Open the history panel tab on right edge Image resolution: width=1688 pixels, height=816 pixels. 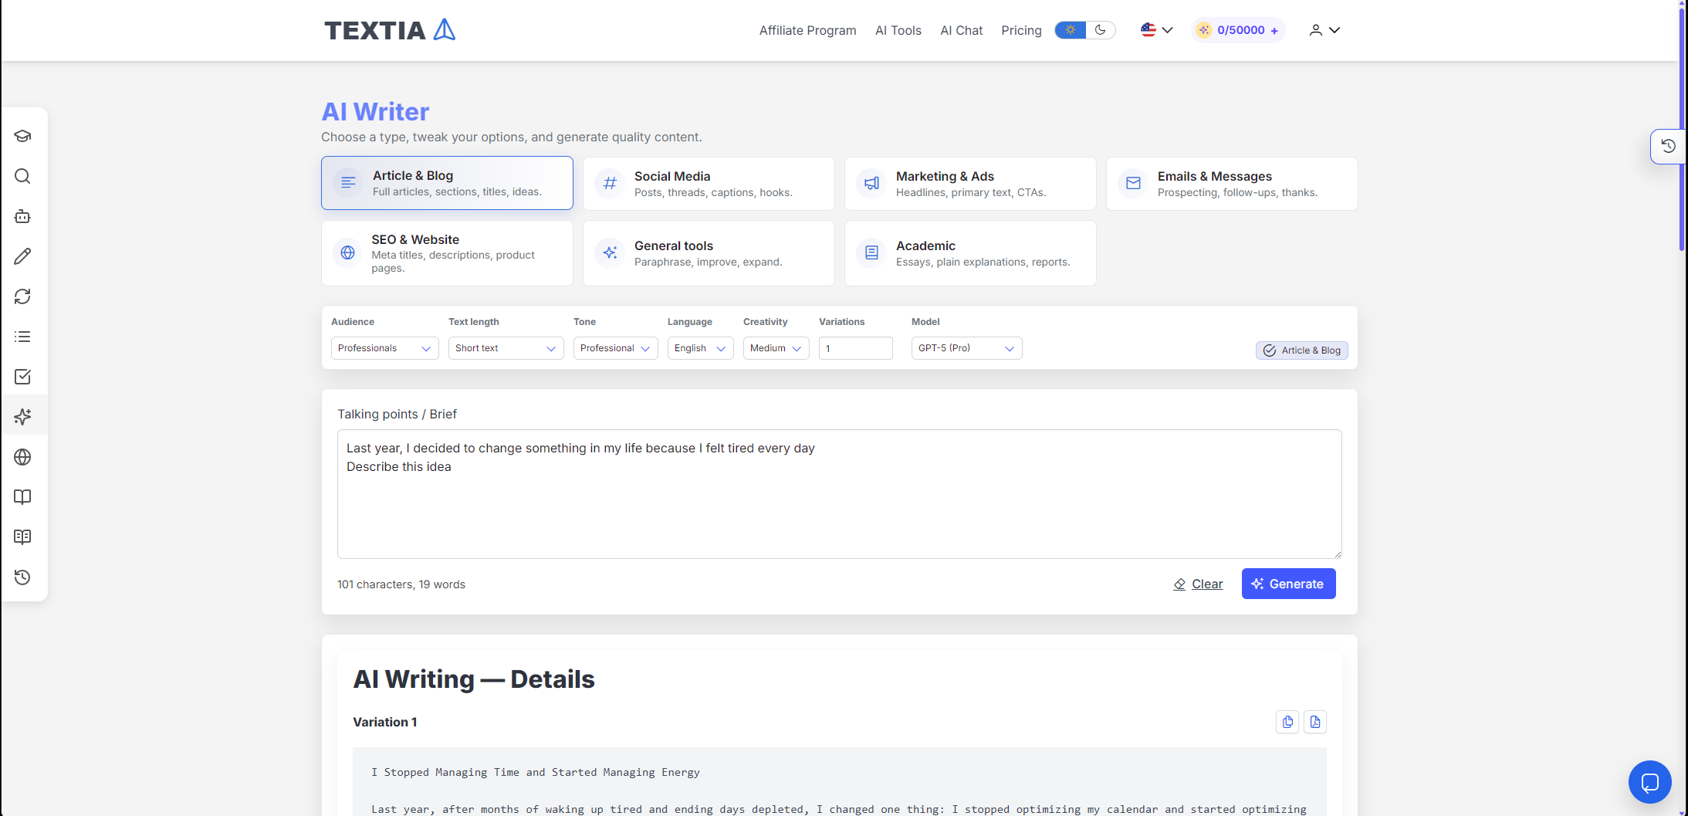[x=1668, y=146]
